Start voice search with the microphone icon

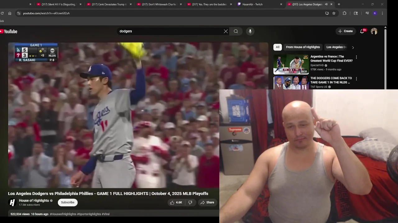coord(250,31)
